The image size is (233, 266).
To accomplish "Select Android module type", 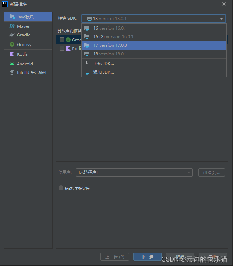I will click(x=28, y=64).
